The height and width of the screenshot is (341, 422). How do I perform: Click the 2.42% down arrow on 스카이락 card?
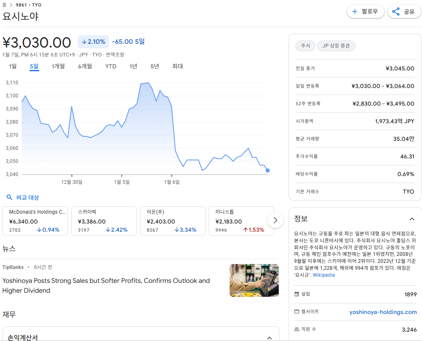pyautogui.click(x=108, y=230)
